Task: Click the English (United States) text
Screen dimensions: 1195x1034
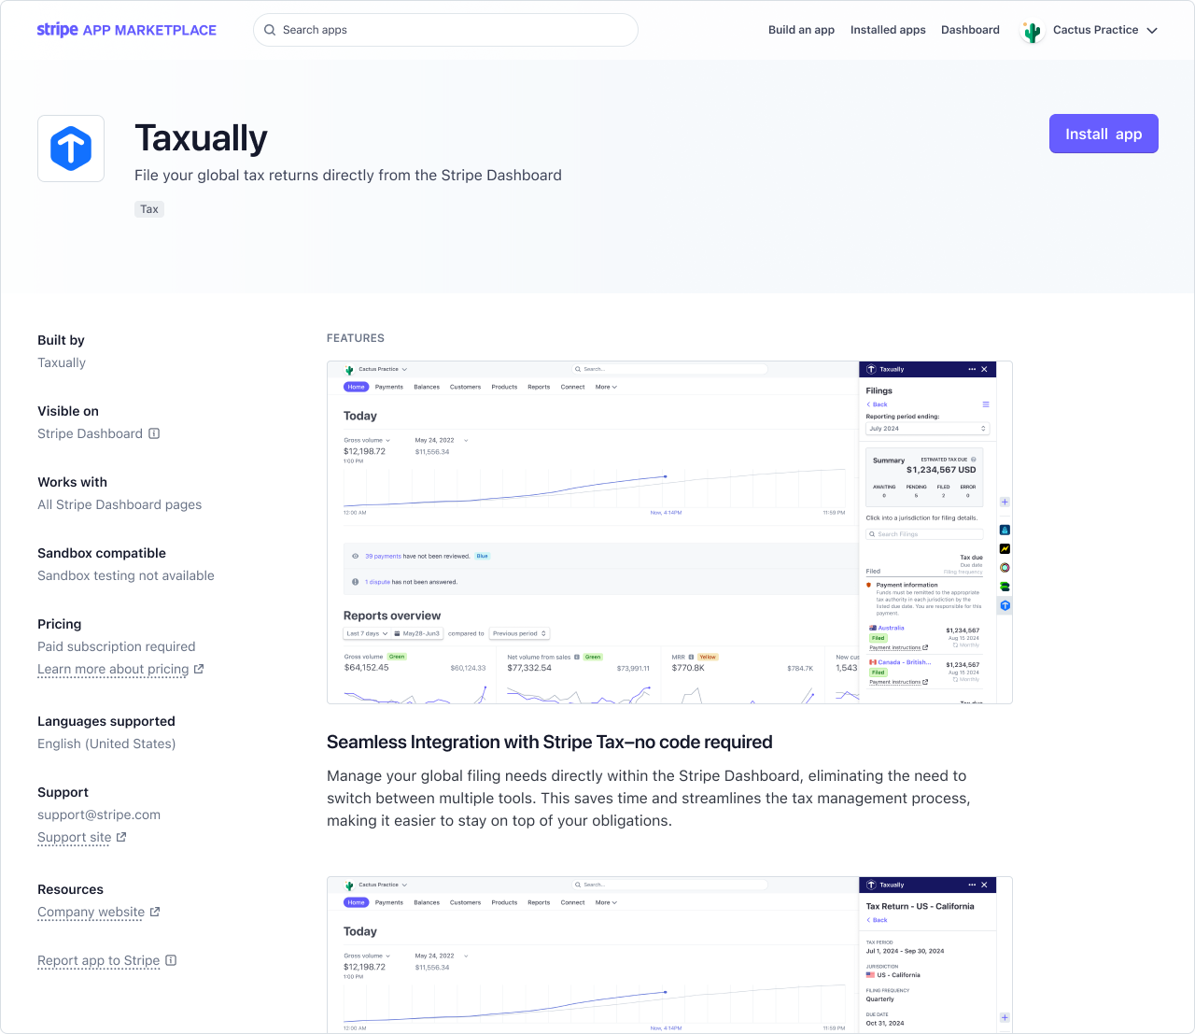Action: pos(106,744)
